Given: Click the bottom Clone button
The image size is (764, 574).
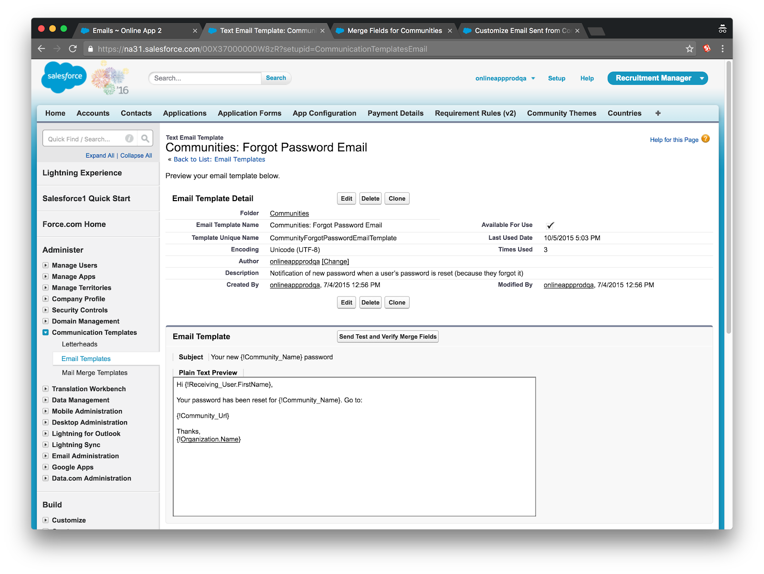Looking at the screenshot, I should (397, 302).
